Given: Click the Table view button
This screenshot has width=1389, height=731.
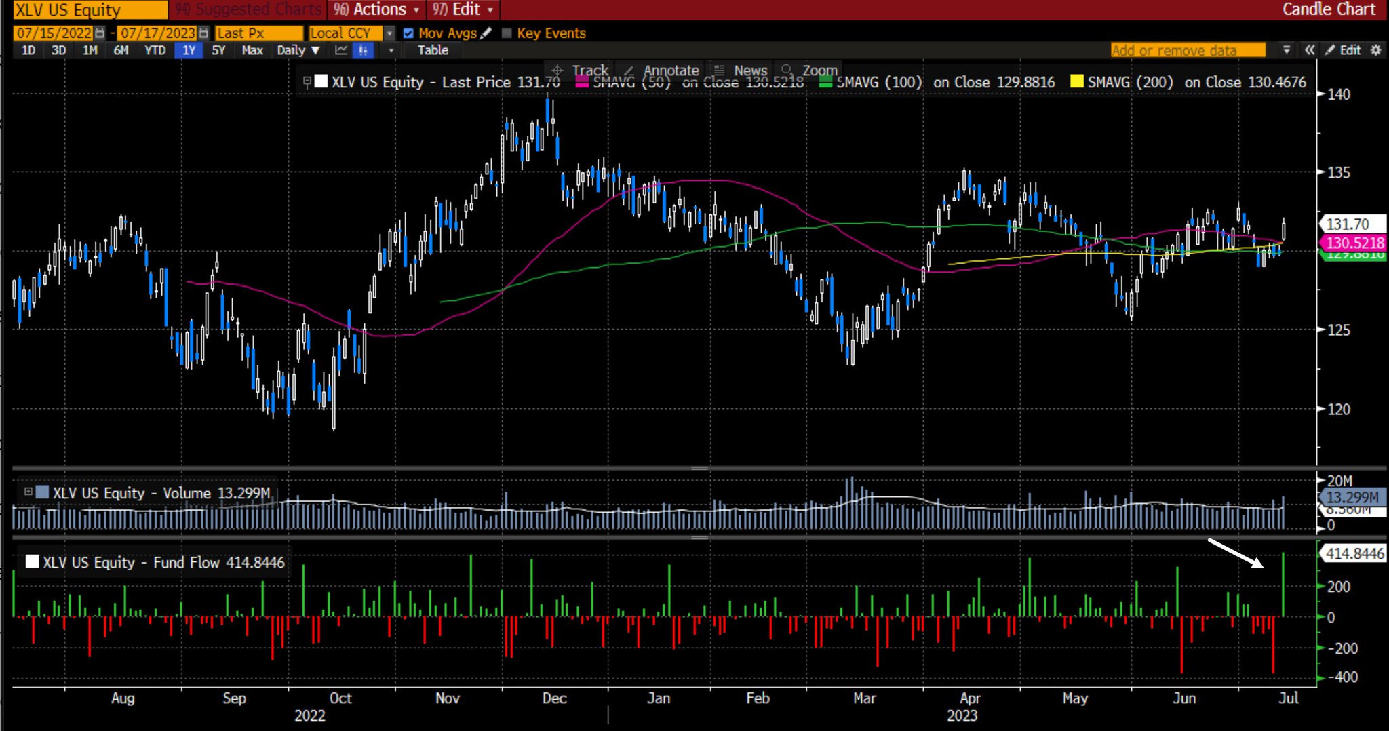Looking at the screenshot, I should pyautogui.click(x=433, y=50).
